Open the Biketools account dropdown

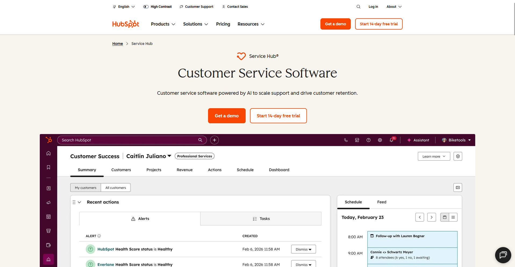(456, 140)
